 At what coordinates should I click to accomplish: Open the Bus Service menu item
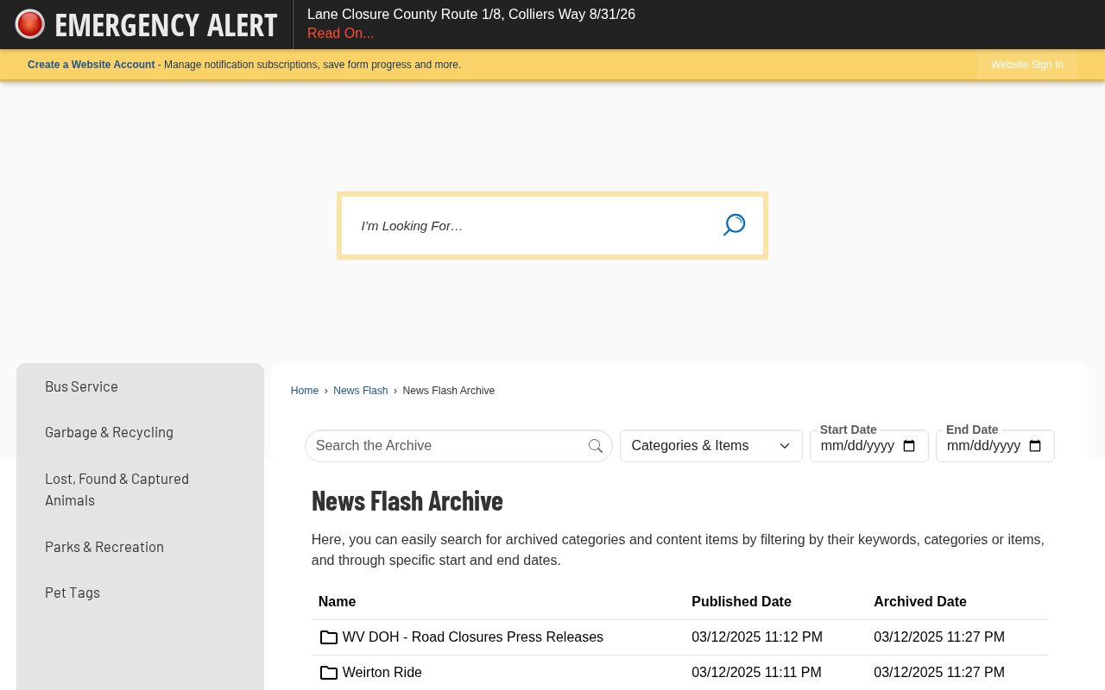click(x=81, y=386)
